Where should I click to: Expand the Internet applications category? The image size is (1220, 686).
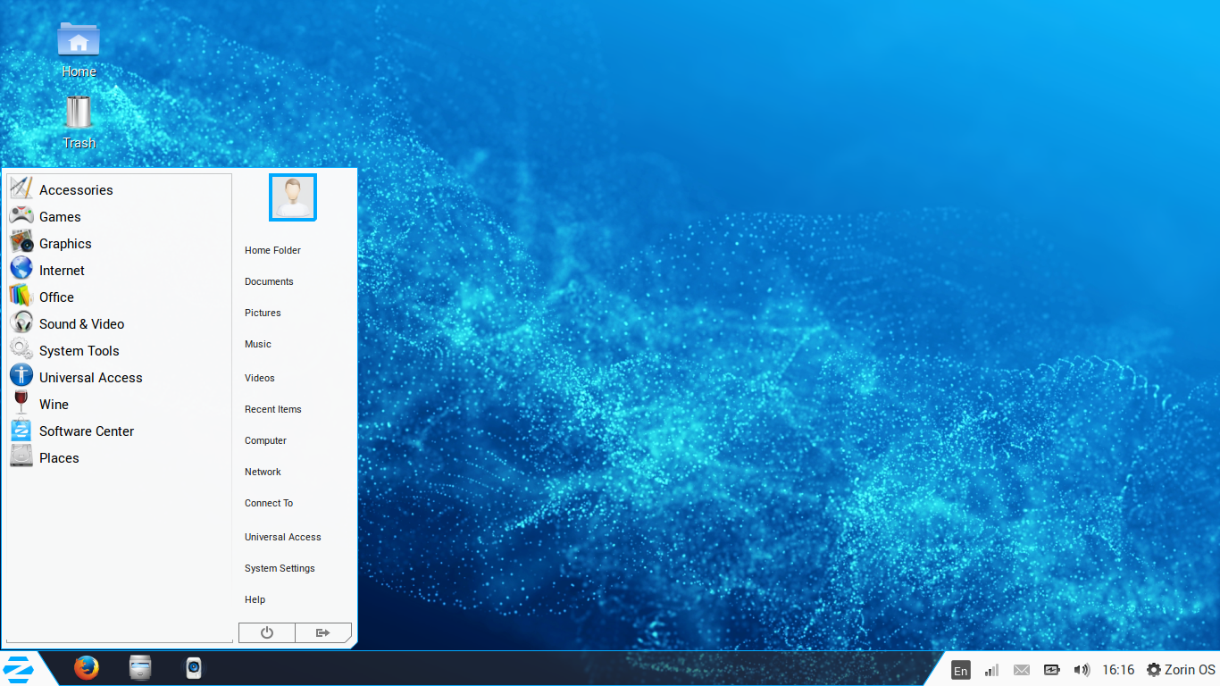tap(62, 271)
